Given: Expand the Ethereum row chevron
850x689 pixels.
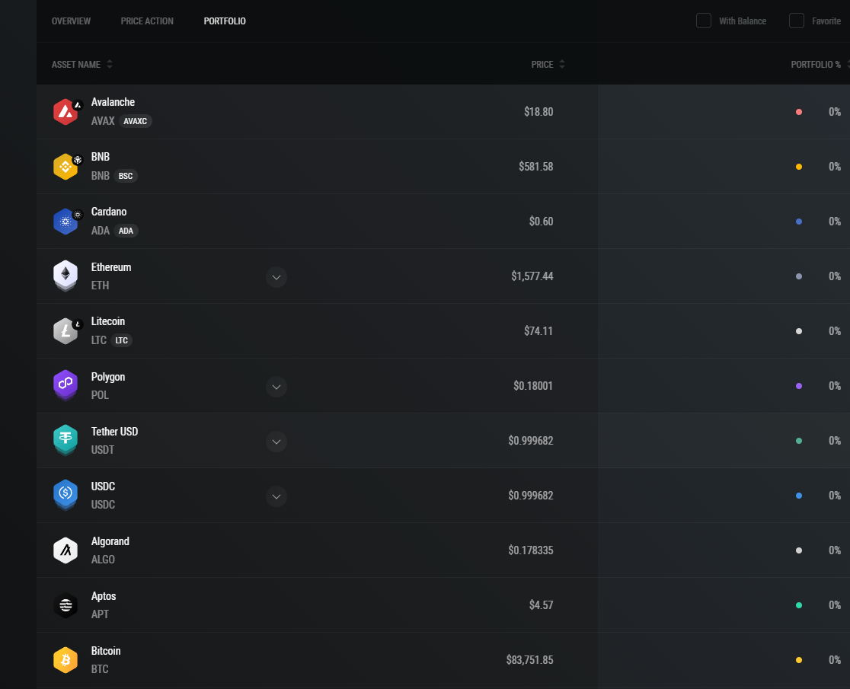Looking at the screenshot, I should point(276,277).
